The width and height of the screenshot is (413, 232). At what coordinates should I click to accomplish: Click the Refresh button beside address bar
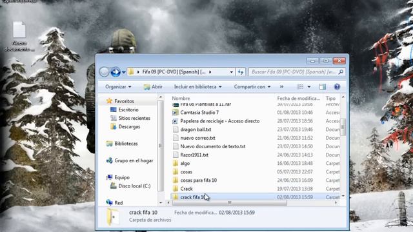pos(241,72)
